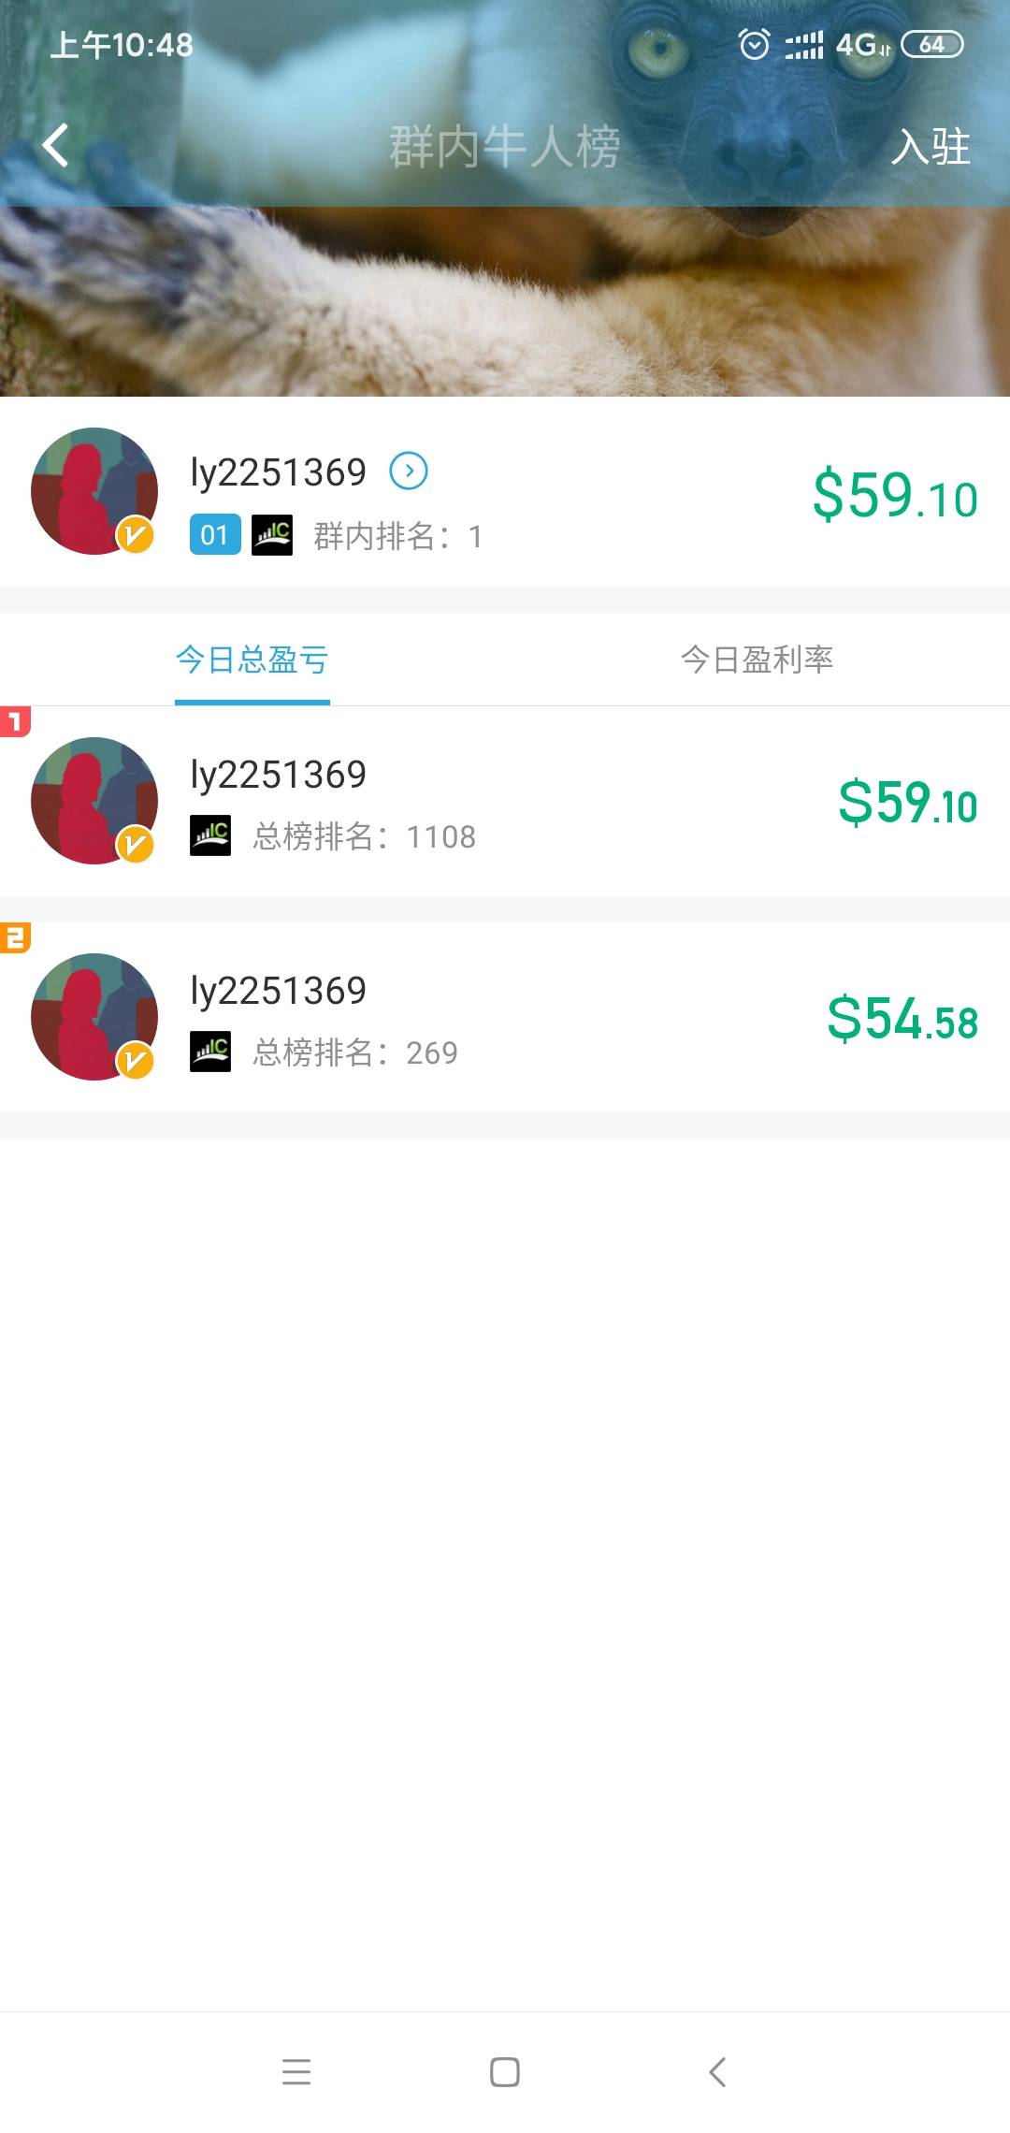1010x2133 pixels.
Task: Tap IC broker logo next to 总榜排名 1108
Action: 210,835
